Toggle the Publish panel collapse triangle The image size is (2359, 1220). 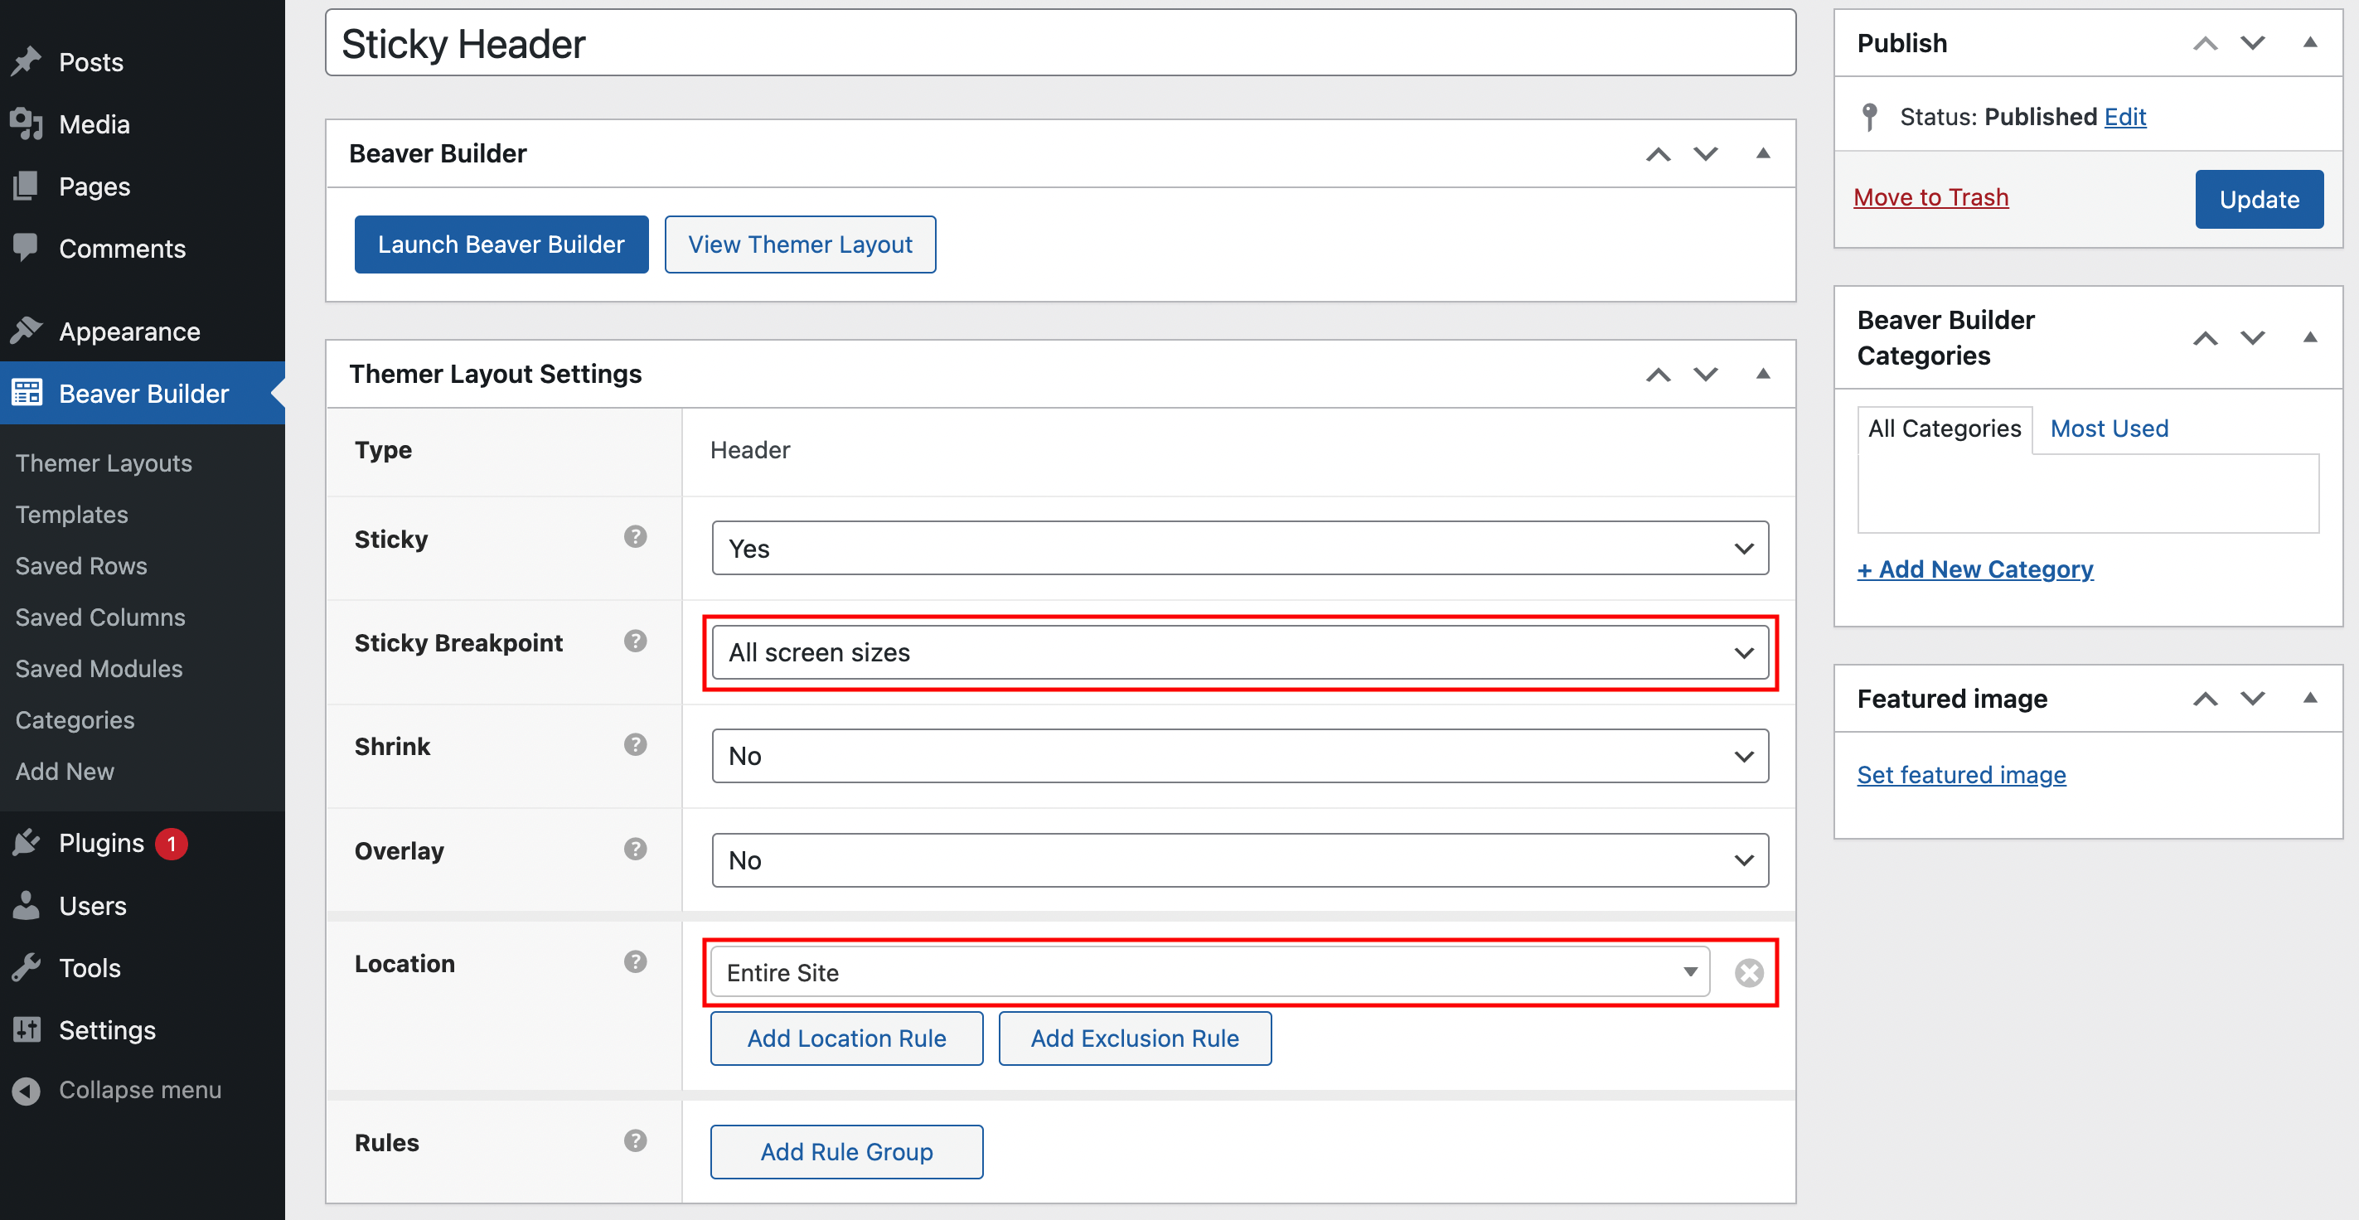point(2310,42)
